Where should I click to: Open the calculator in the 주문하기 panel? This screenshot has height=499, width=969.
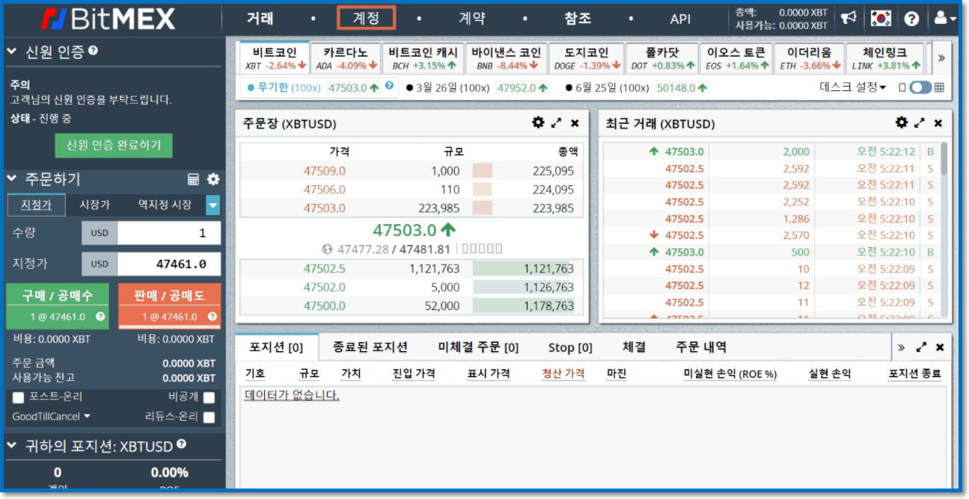(x=193, y=179)
